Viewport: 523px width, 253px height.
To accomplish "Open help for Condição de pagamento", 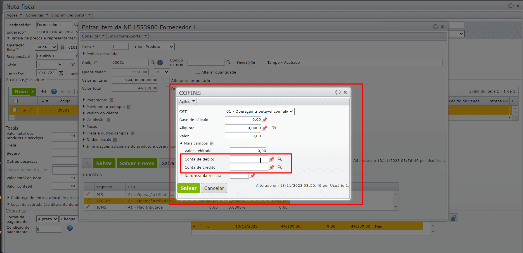I will (70, 228).
